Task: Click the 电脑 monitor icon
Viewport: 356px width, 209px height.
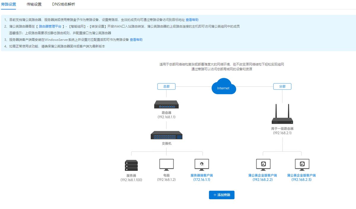Action: 166,165
